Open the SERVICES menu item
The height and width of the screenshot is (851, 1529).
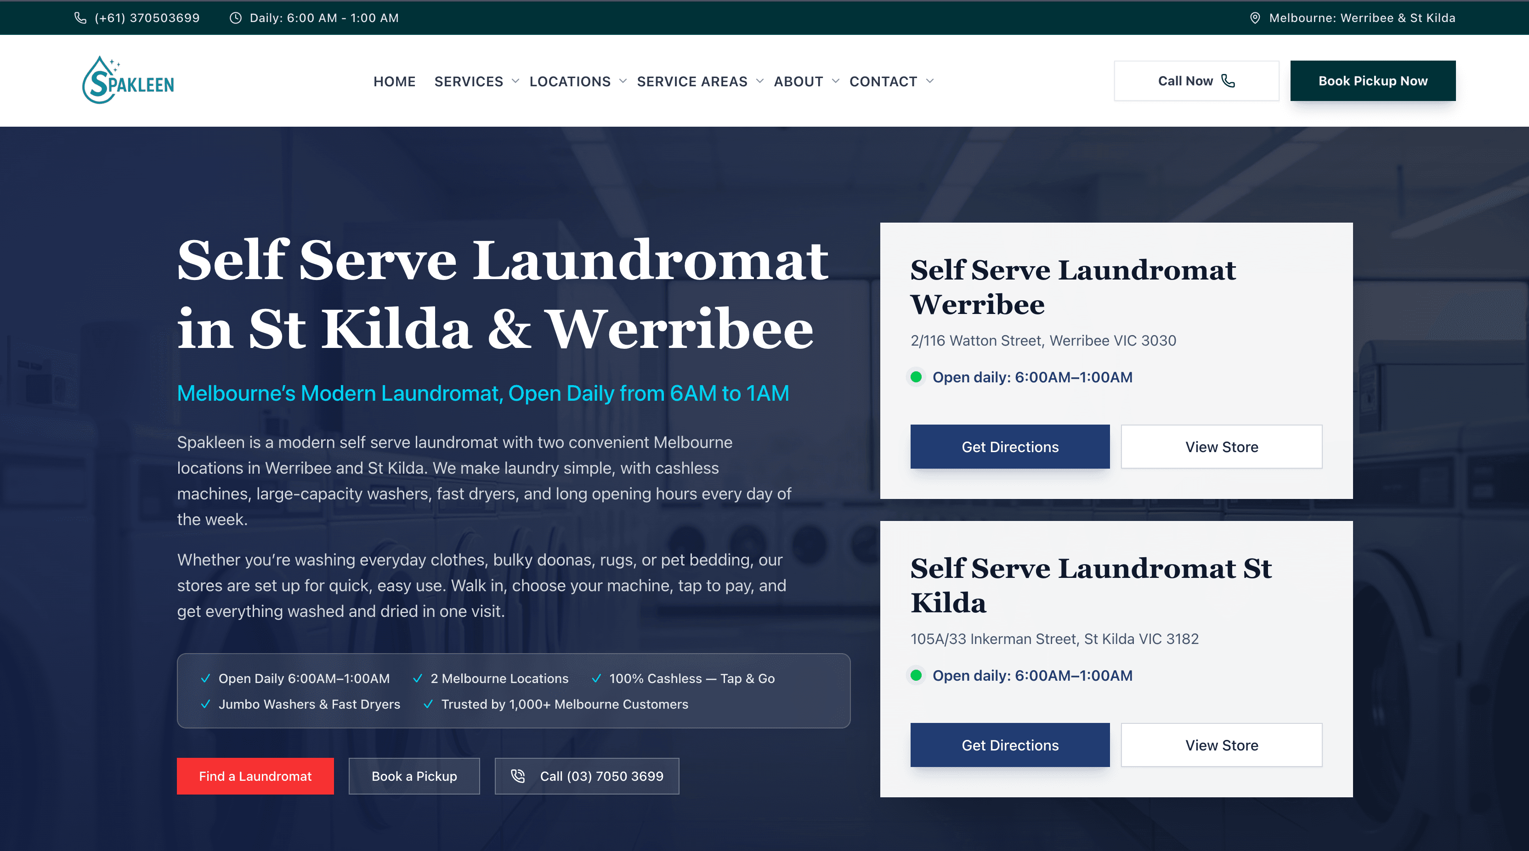pos(468,81)
